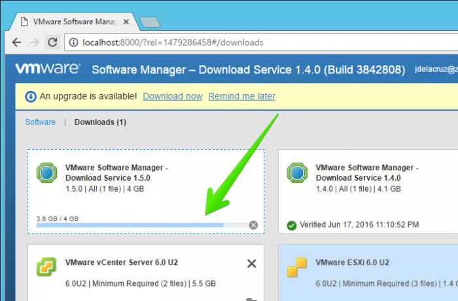The height and width of the screenshot is (301, 458).
Task: Click the 1.5.0 | All (1 file) | 4 GB details
Action: click(105, 189)
